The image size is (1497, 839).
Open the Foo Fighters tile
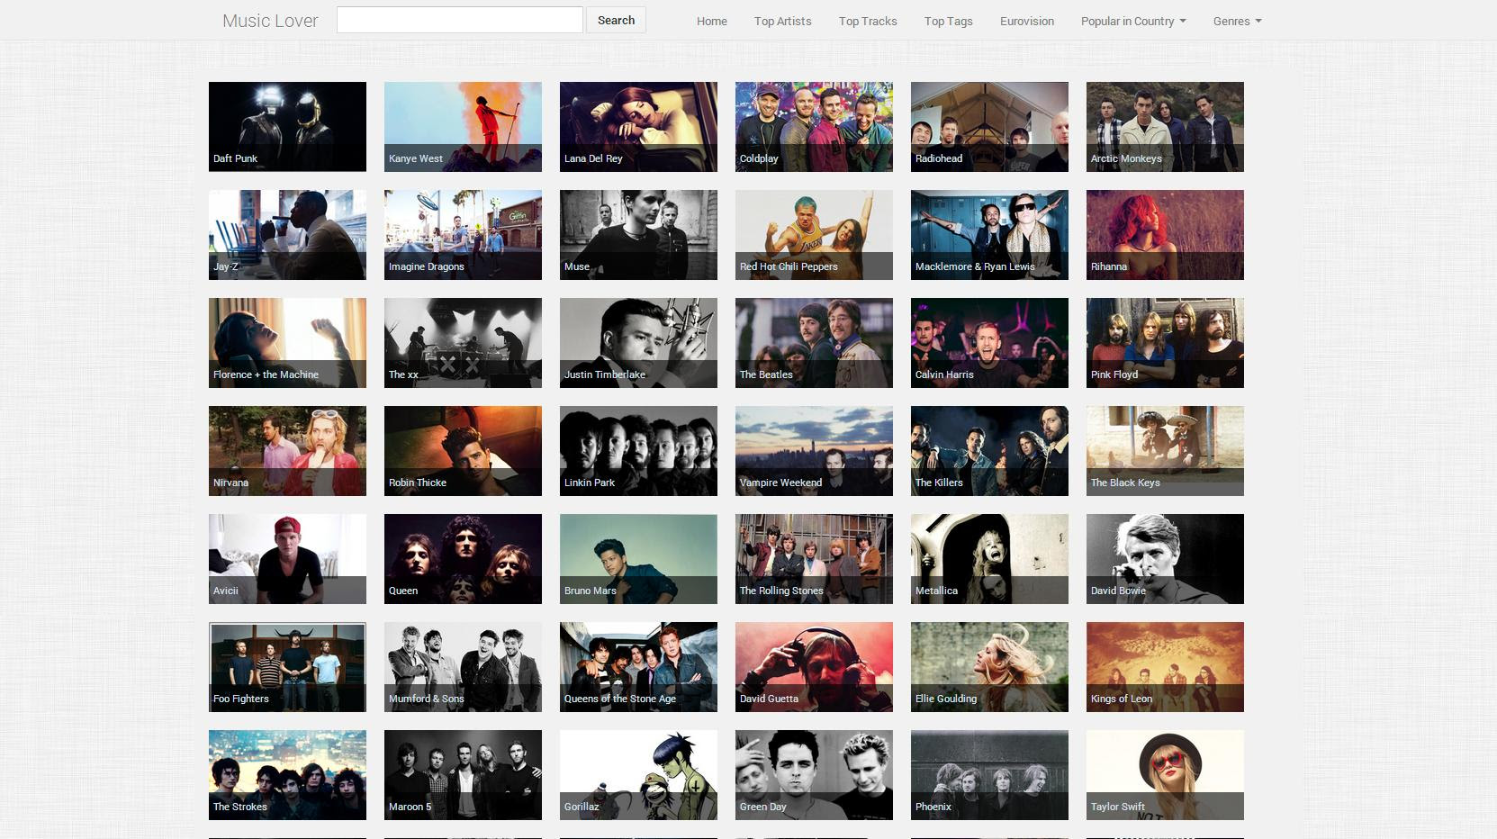tap(287, 667)
